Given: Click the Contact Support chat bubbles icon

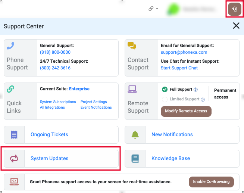Looking at the screenshot, I should 132,46.
